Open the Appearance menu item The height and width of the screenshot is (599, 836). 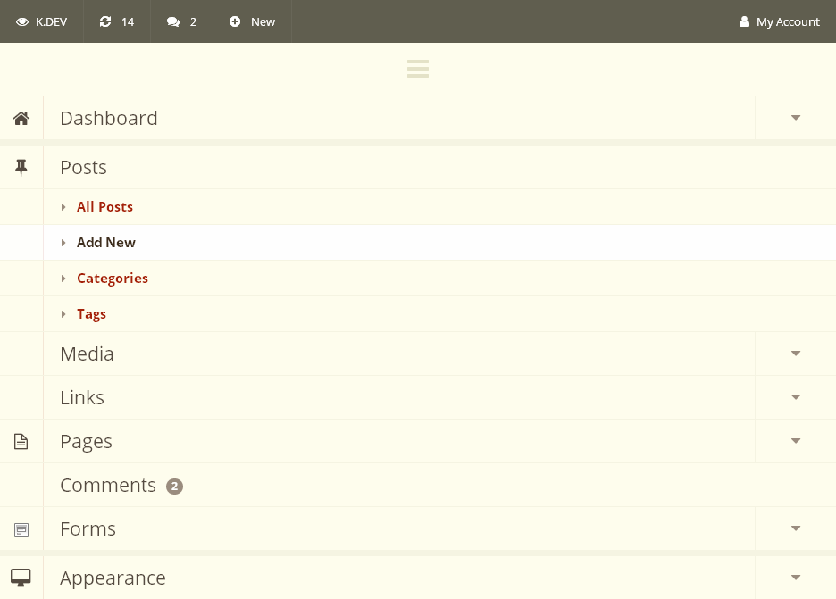point(113,578)
